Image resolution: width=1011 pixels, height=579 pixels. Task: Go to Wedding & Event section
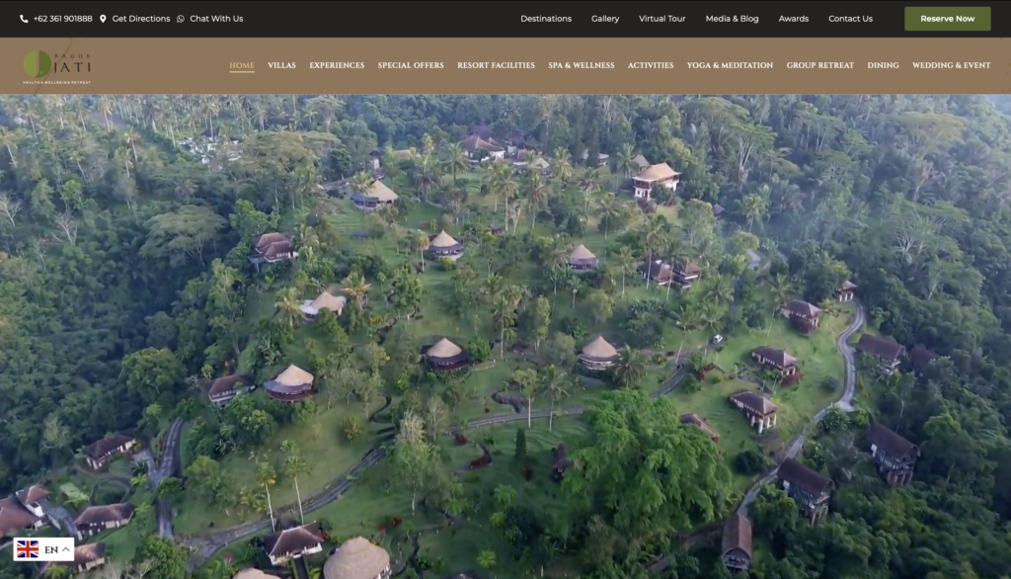(951, 66)
